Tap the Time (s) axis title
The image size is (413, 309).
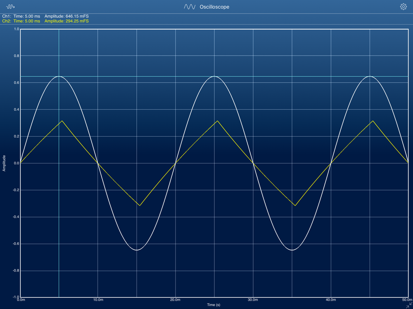(x=214, y=305)
